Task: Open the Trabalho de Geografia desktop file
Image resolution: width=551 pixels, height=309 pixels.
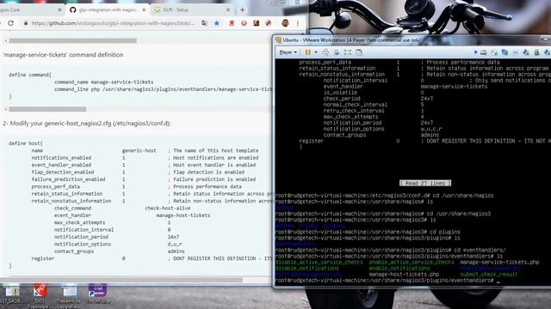Action: pyautogui.click(x=69, y=295)
